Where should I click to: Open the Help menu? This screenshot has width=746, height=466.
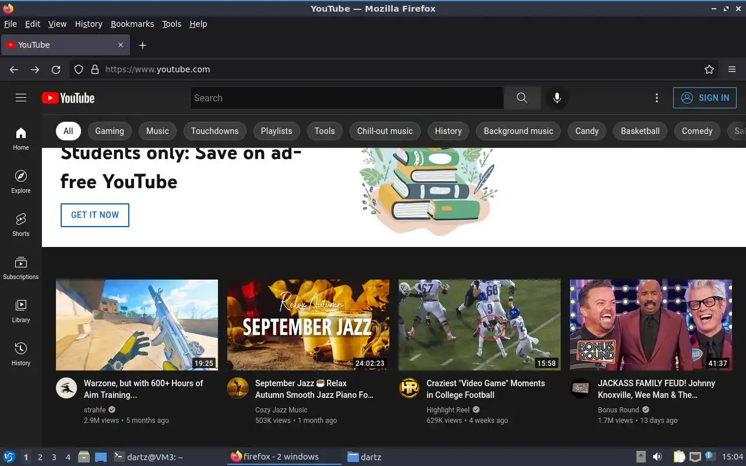198,24
